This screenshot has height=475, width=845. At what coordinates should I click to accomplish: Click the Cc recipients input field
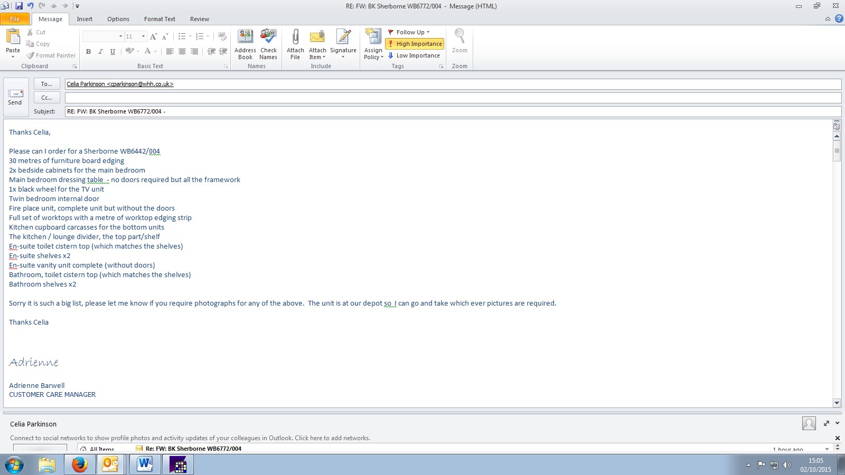453,98
